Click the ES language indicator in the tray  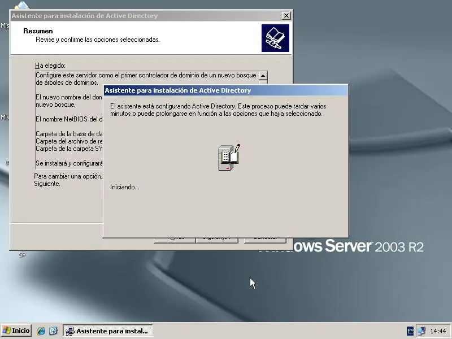tap(410, 331)
